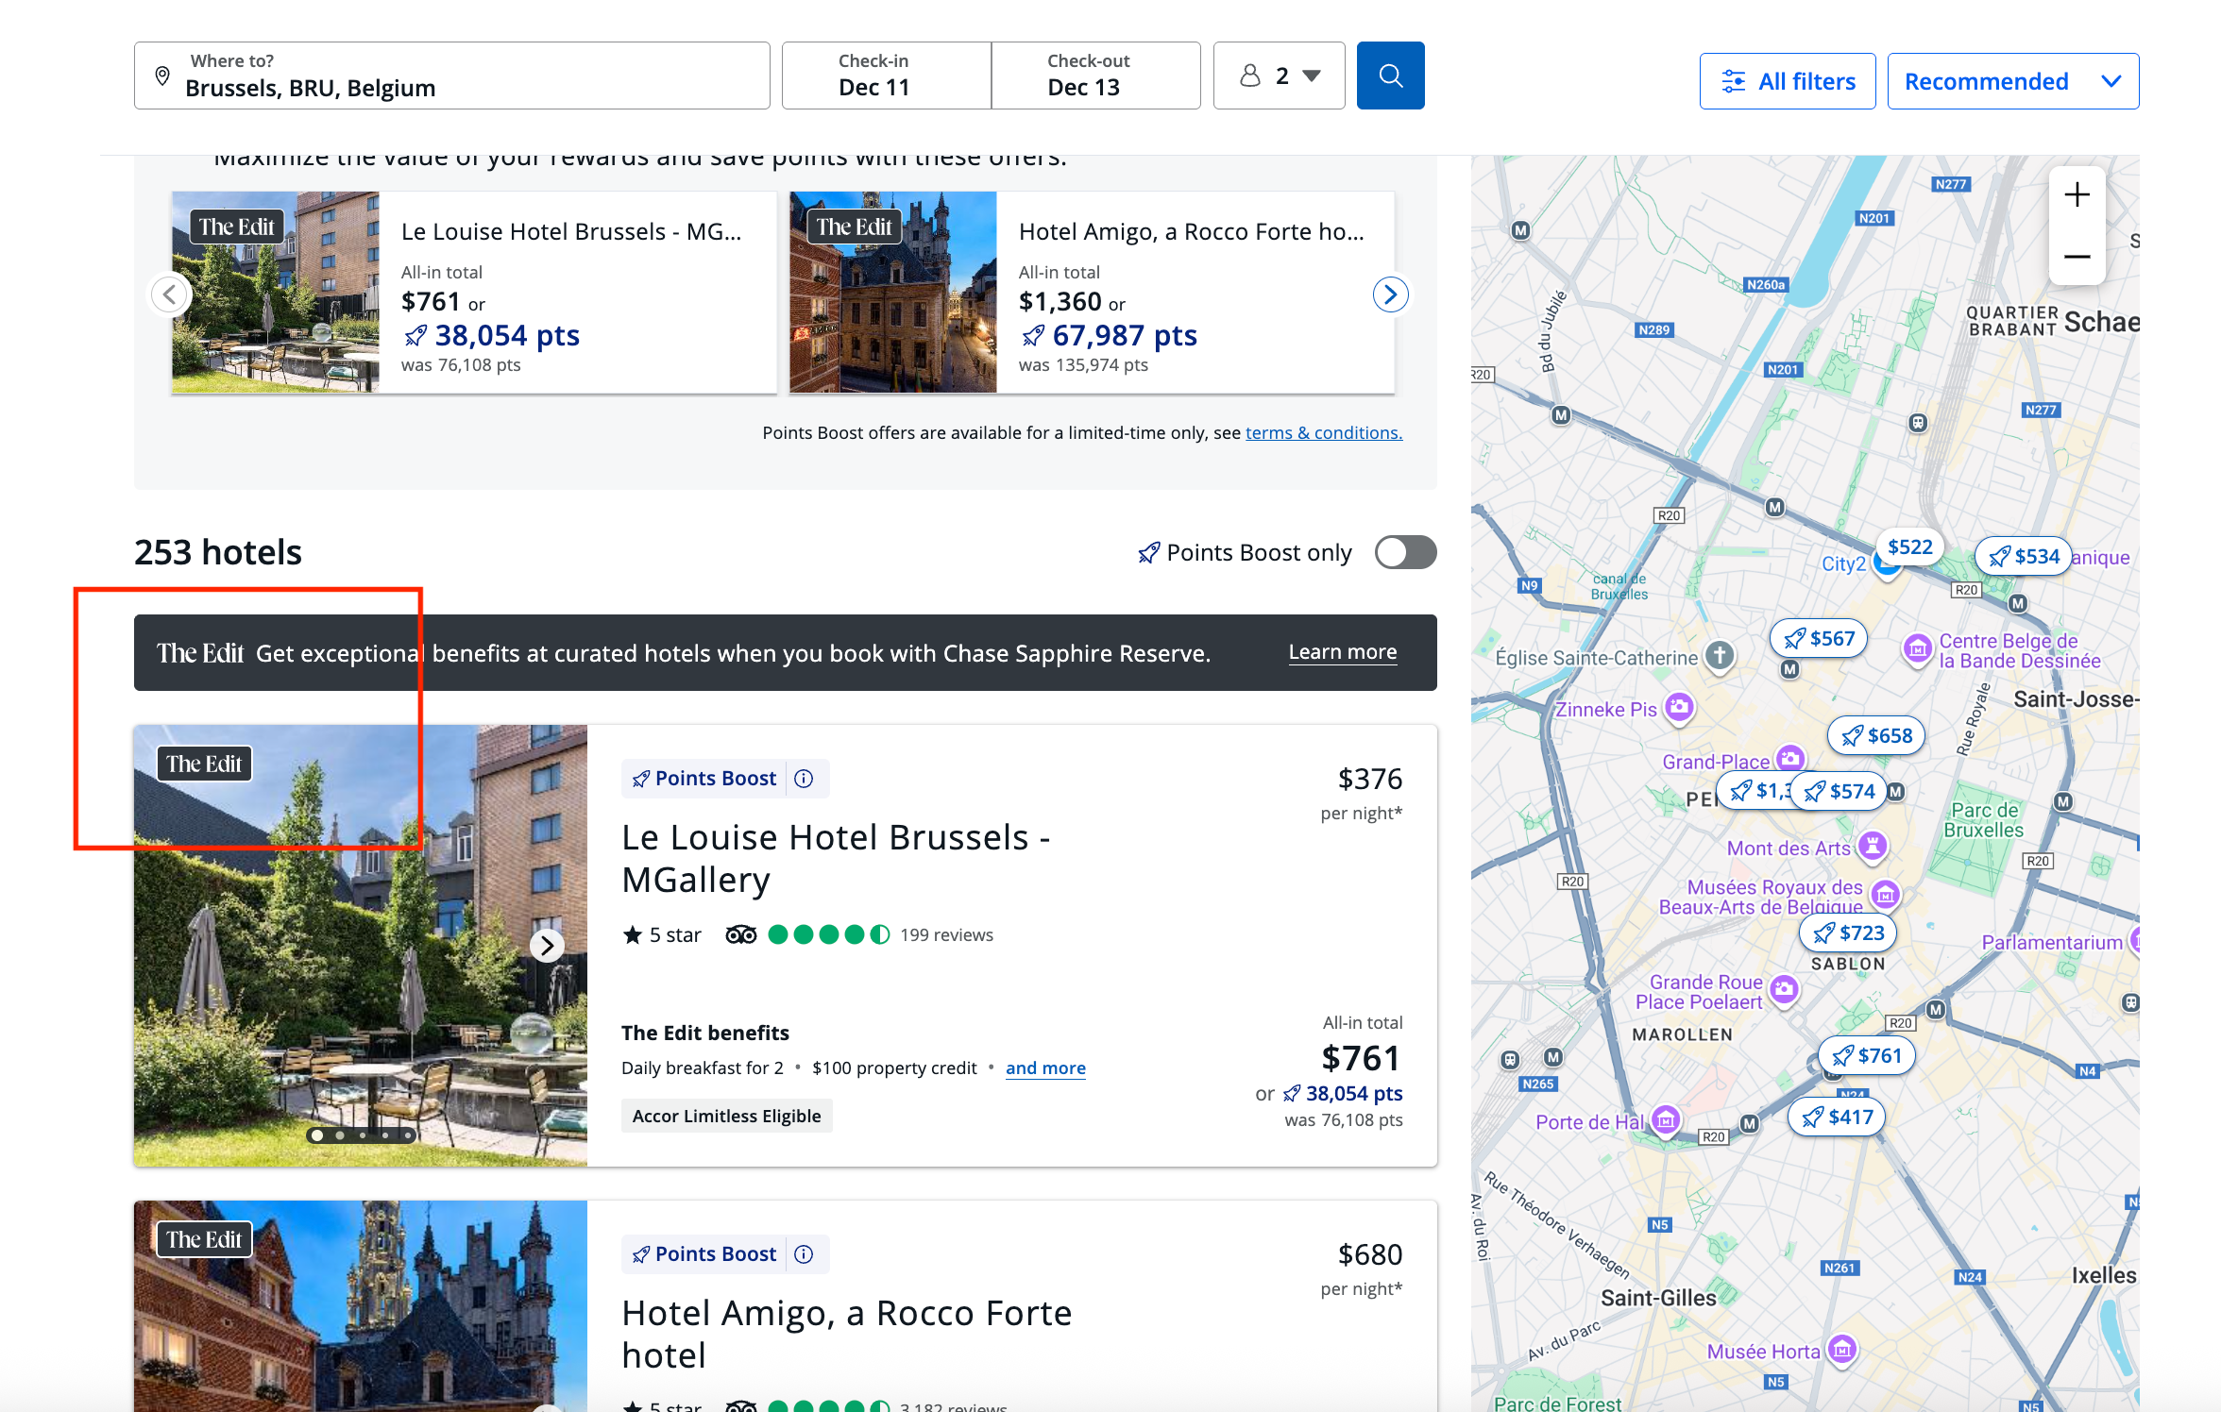Zoom in on the map

click(x=2077, y=195)
